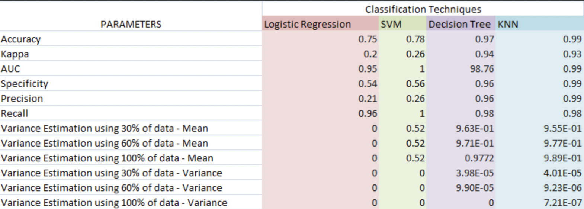Select the SVM column header cell
Screen dimensions: 584x209
click(x=402, y=24)
